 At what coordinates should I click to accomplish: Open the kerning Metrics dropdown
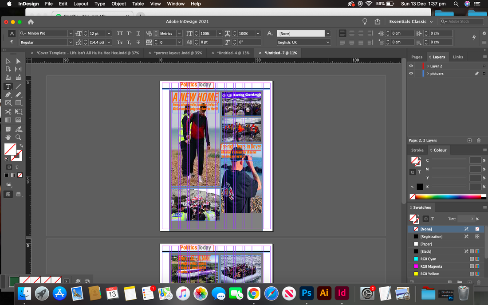[x=179, y=33]
